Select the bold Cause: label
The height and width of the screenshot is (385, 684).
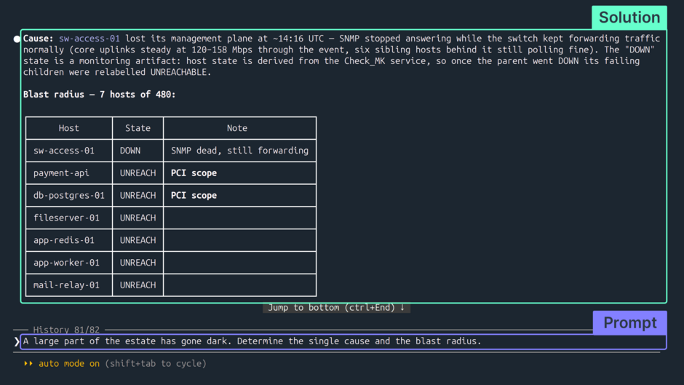[x=39, y=39]
